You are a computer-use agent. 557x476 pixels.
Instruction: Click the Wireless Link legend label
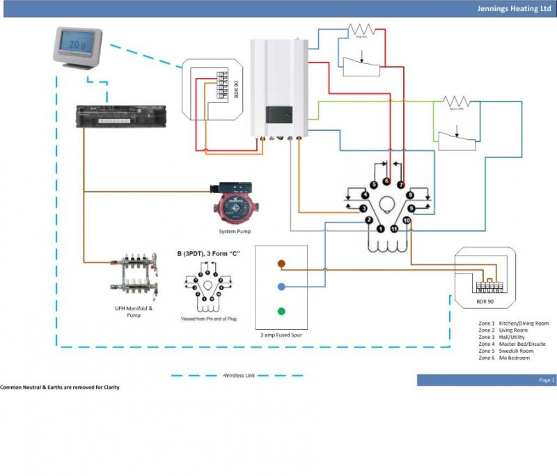coord(239,376)
